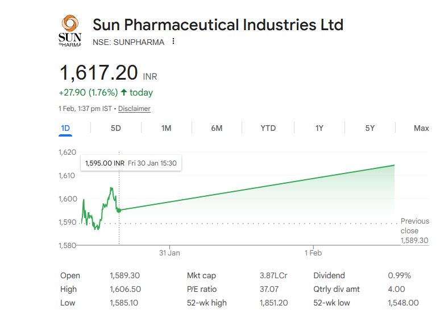Click the Previous close label on chart
This screenshot has height=330, width=440.
click(415, 226)
